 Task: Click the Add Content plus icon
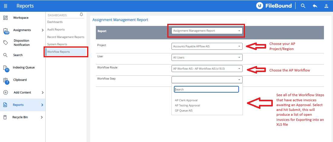(5, 93)
